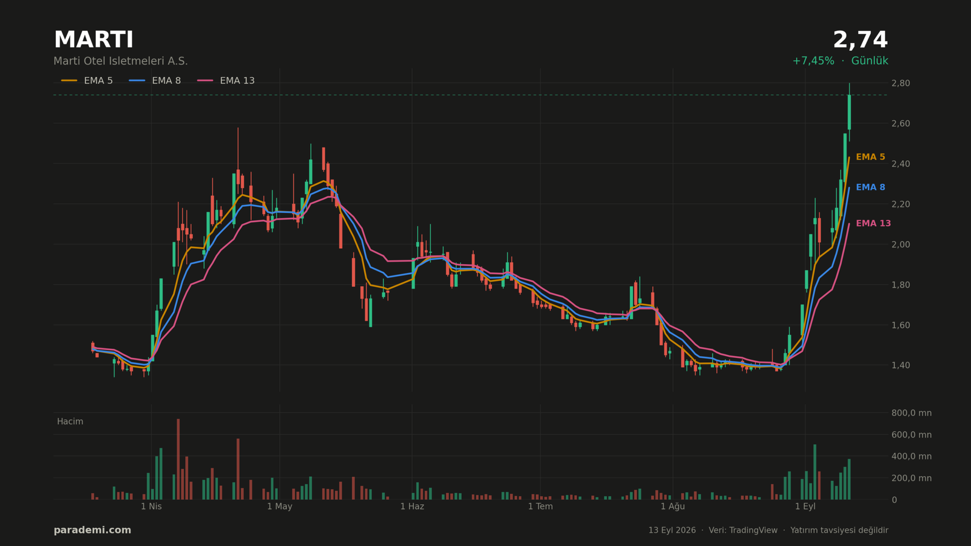
Task: Click the 400,0 mn volume axis label
Action: coord(911,456)
